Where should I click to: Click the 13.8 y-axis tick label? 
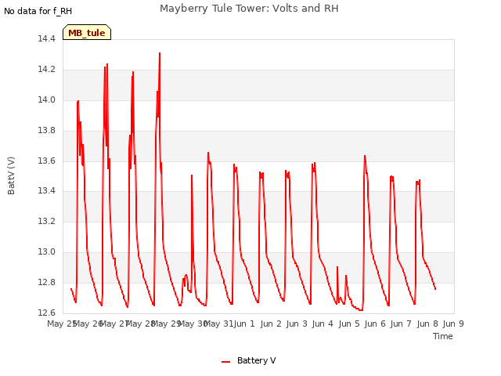(47, 131)
